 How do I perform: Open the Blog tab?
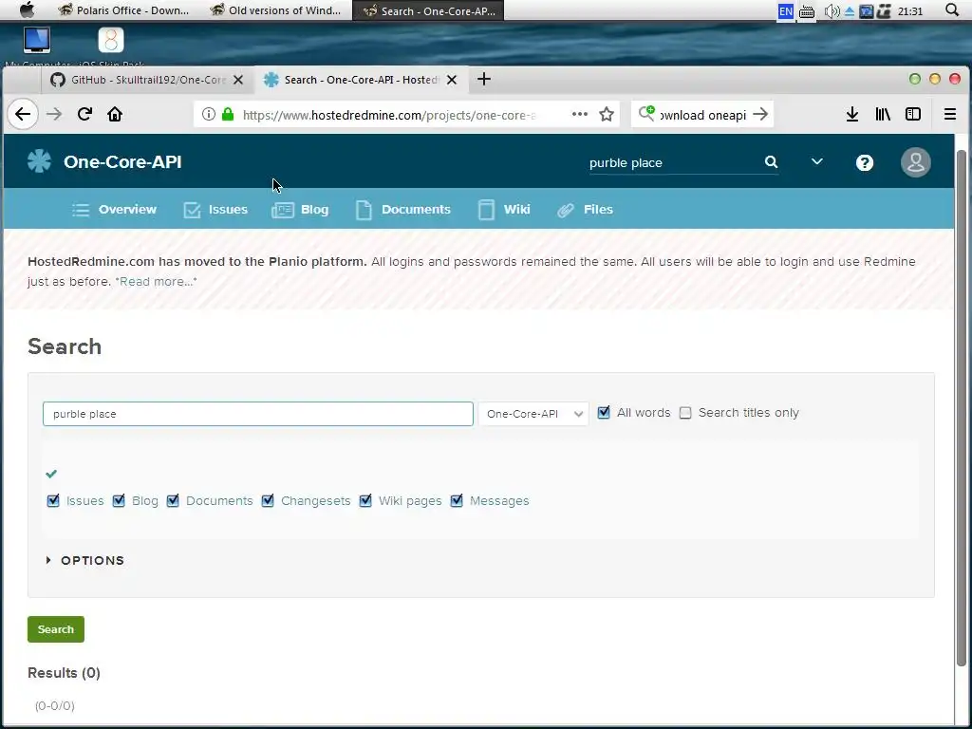pyautogui.click(x=300, y=210)
